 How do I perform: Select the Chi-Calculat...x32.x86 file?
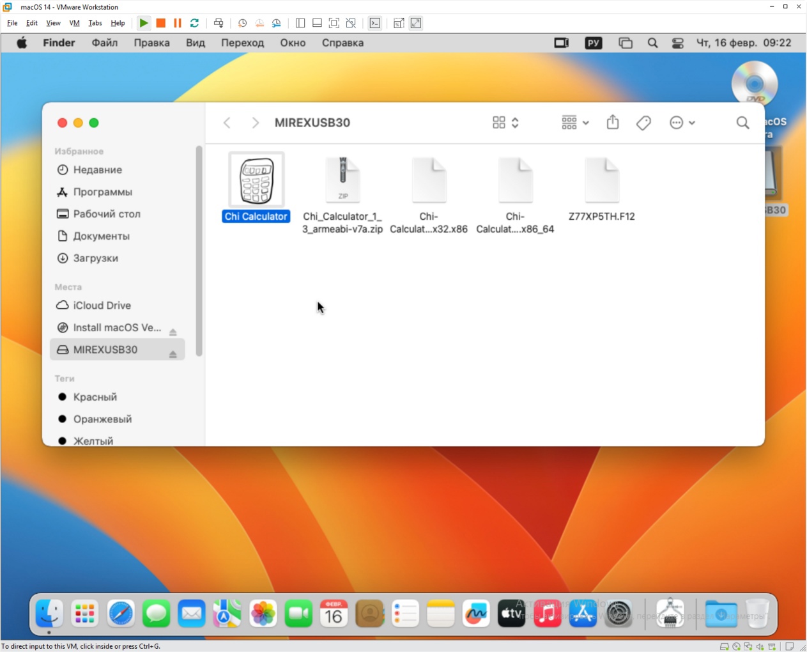(429, 195)
